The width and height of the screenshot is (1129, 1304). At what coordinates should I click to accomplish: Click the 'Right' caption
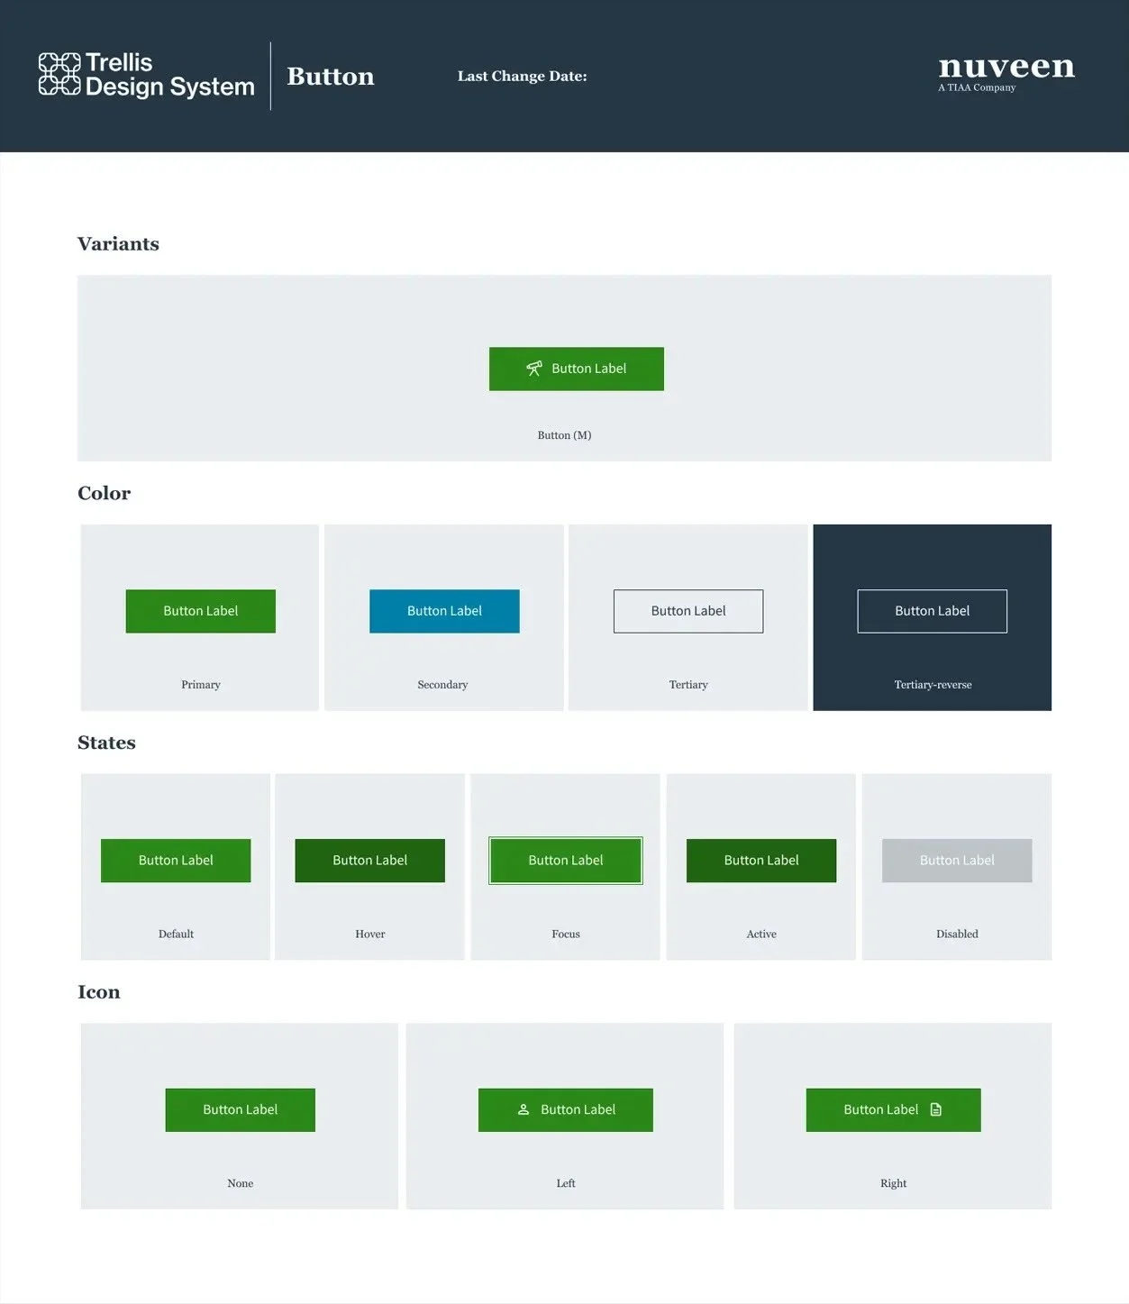(x=894, y=1184)
